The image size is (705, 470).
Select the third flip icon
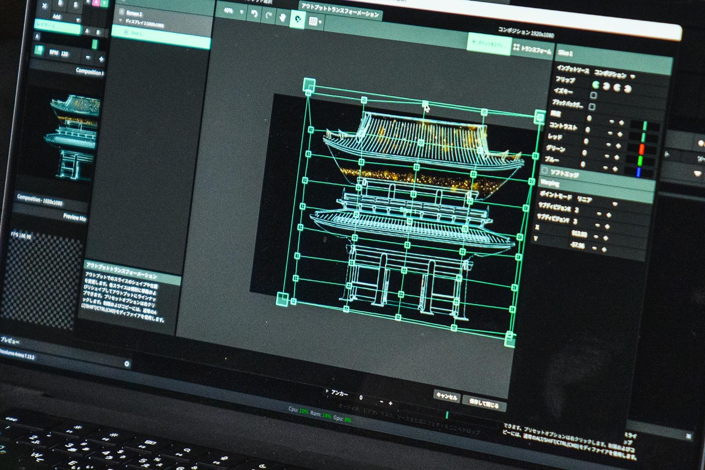pyautogui.click(x=617, y=88)
